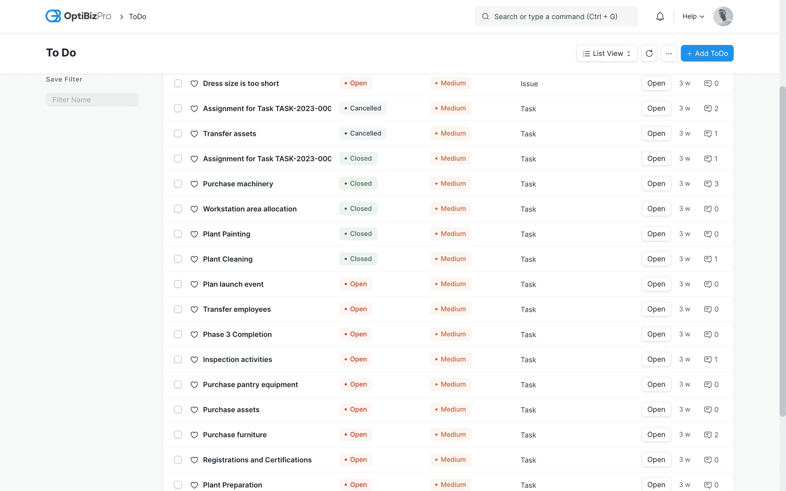Open the ToDo breadcrumb item
786x491 pixels.
pyautogui.click(x=137, y=16)
